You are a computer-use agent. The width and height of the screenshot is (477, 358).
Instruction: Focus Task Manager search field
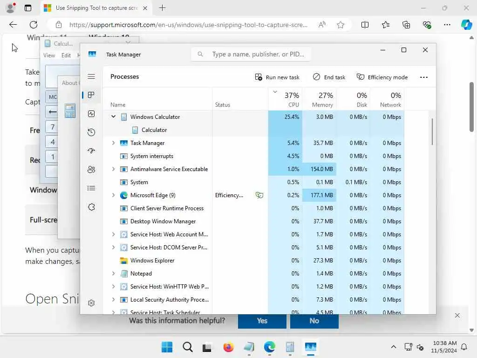pos(251,54)
